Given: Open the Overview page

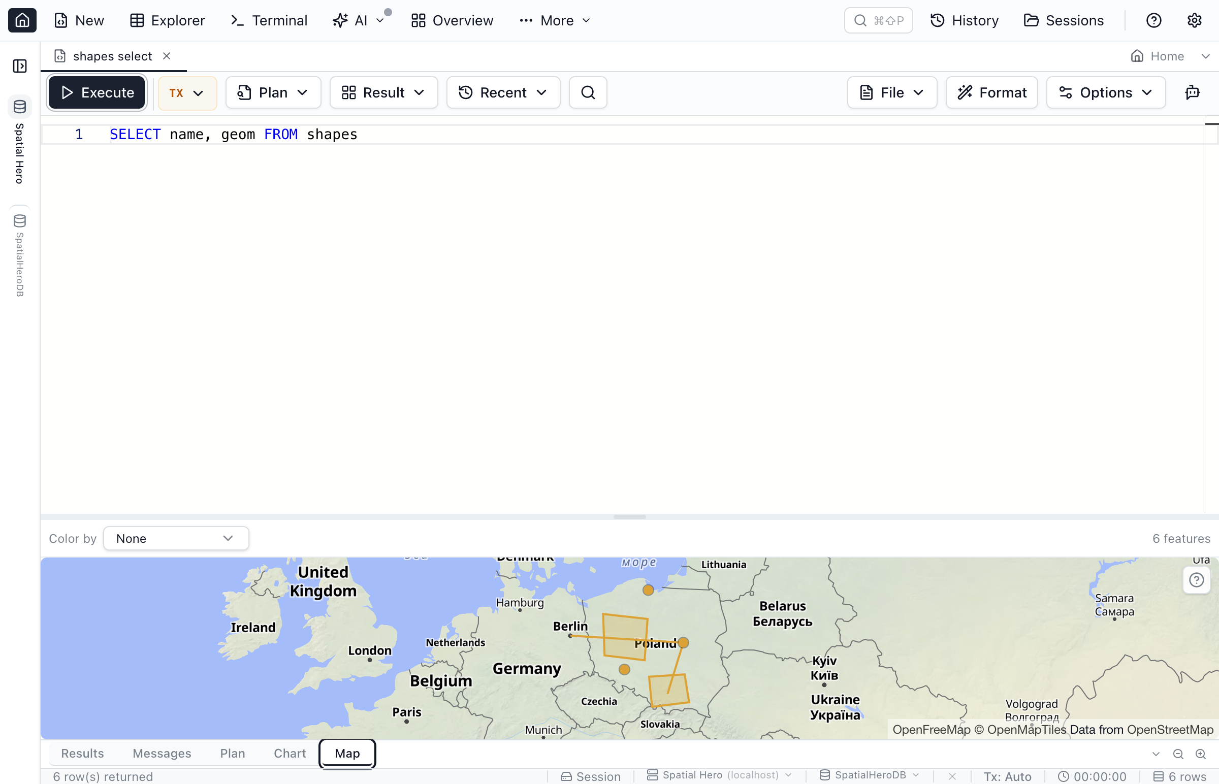Looking at the screenshot, I should click(x=452, y=20).
